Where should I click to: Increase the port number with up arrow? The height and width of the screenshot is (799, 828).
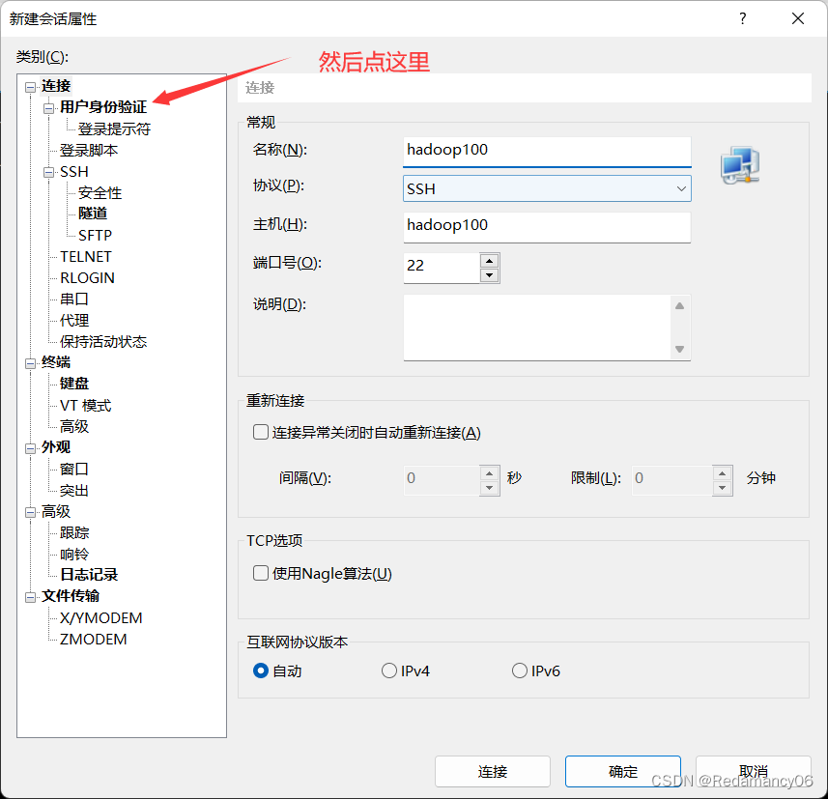[x=490, y=261]
